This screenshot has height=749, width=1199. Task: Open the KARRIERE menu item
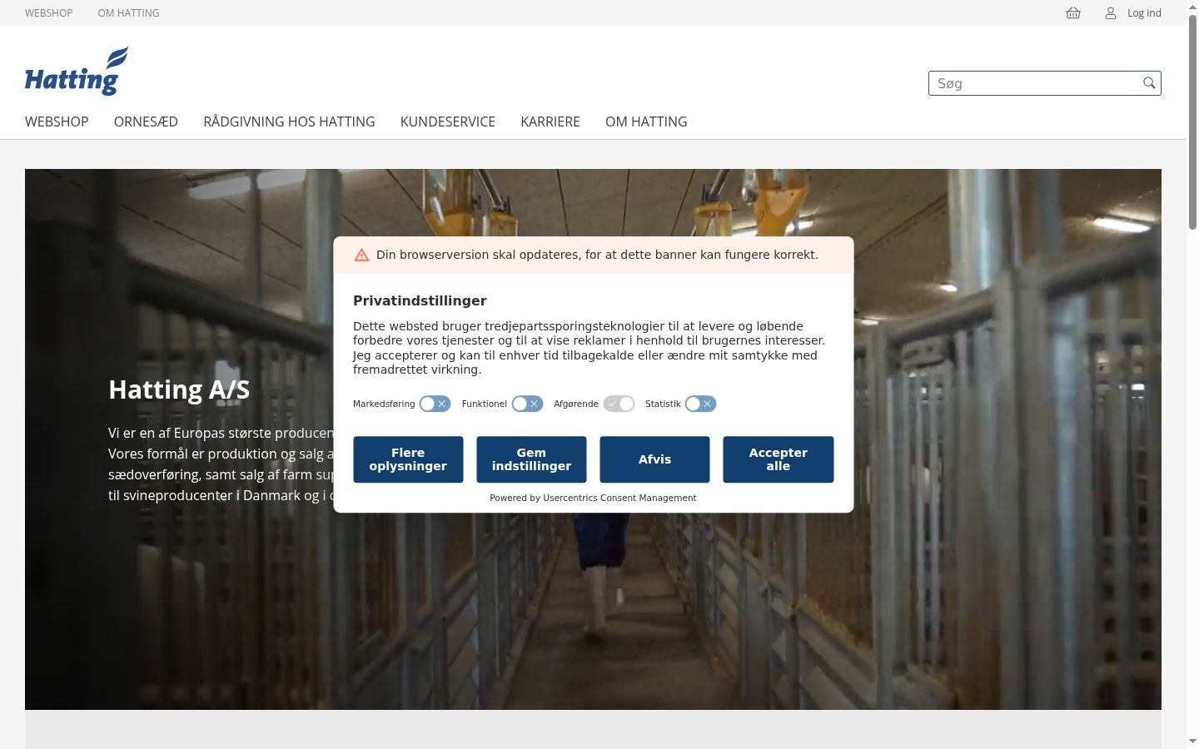(x=550, y=122)
